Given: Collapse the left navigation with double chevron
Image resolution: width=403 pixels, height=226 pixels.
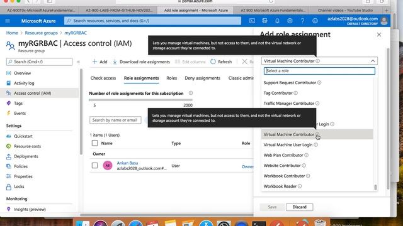Looking at the screenshot, I should (x=78, y=62).
